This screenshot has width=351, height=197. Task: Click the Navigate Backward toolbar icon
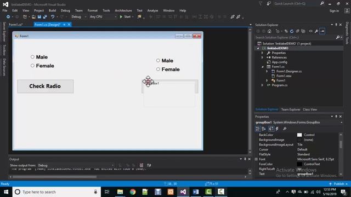click(8, 17)
